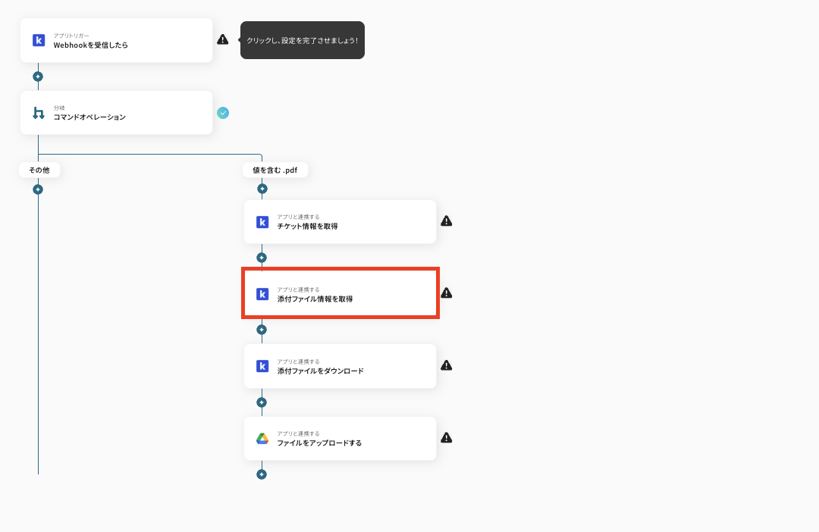Click the plus node below 添付ファイル情報を取得

(262, 330)
